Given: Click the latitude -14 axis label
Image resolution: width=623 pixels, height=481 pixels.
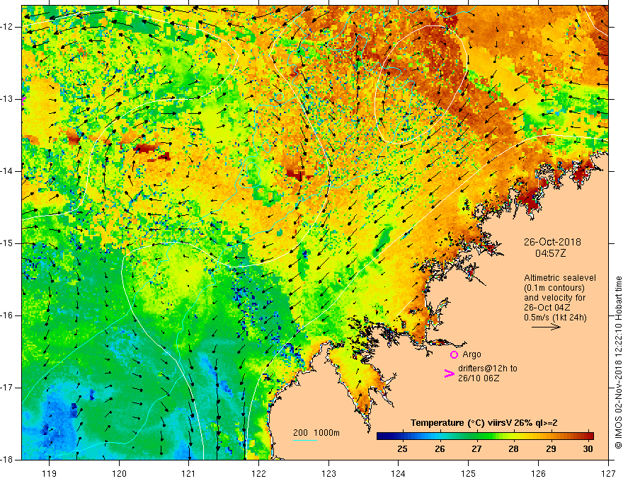Looking at the screenshot, I should [x=7, y=171].
